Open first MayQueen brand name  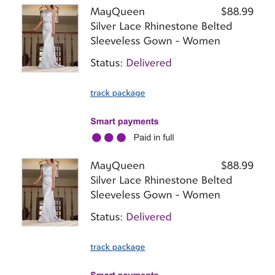pyautogui.click(x=117, y=12)
